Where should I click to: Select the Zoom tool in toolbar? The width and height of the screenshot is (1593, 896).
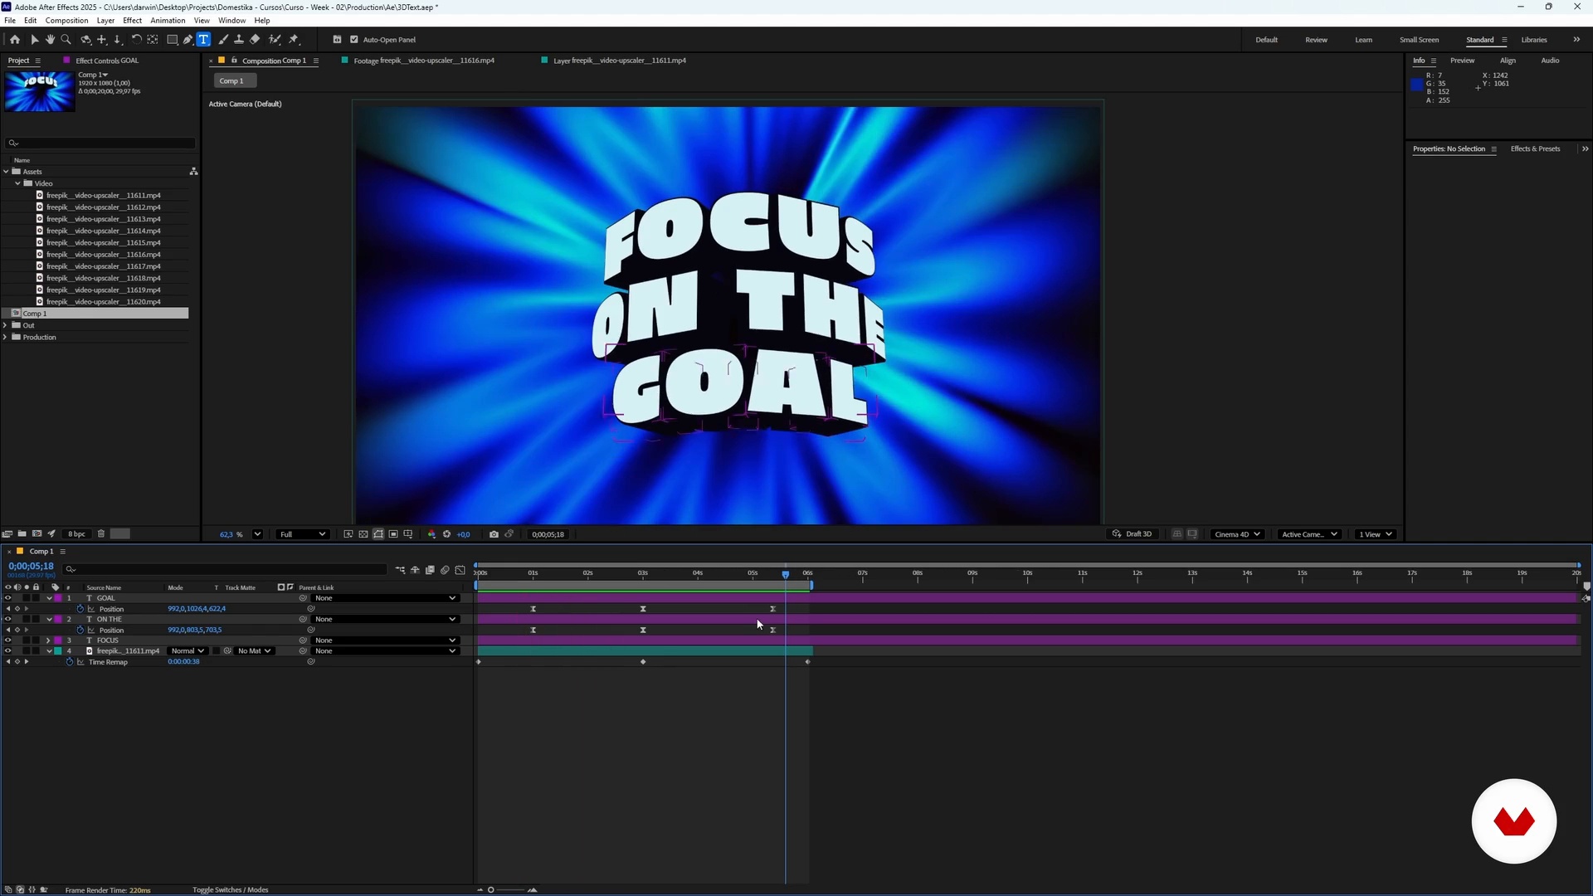(66, 39)
